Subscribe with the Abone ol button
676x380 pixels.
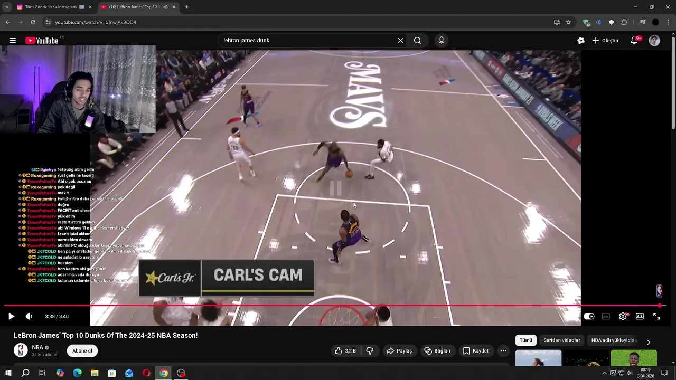(x=82, y=351)
